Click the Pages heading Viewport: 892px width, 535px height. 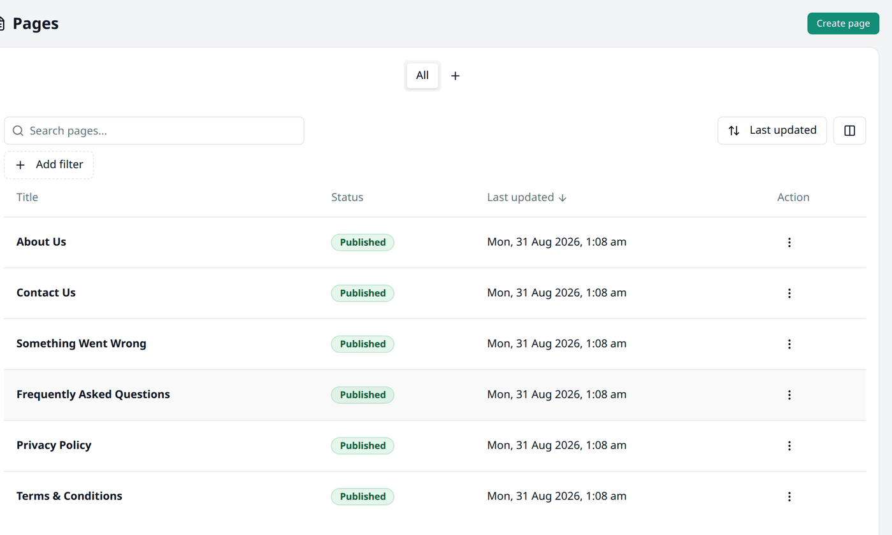point(36,24)
